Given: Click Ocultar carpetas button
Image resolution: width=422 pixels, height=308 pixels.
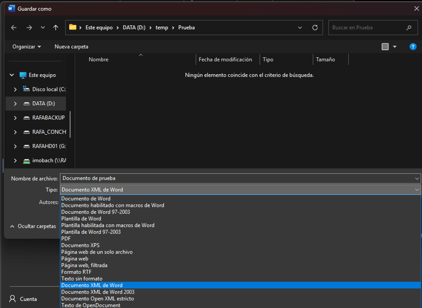Looking at the screenshot, I should [33, 226].
